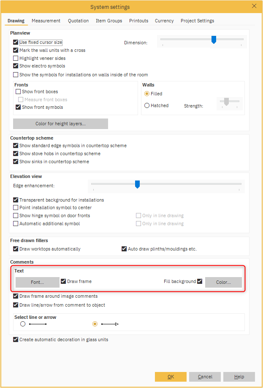Switch to the Measurement tab

coord(46,21)
